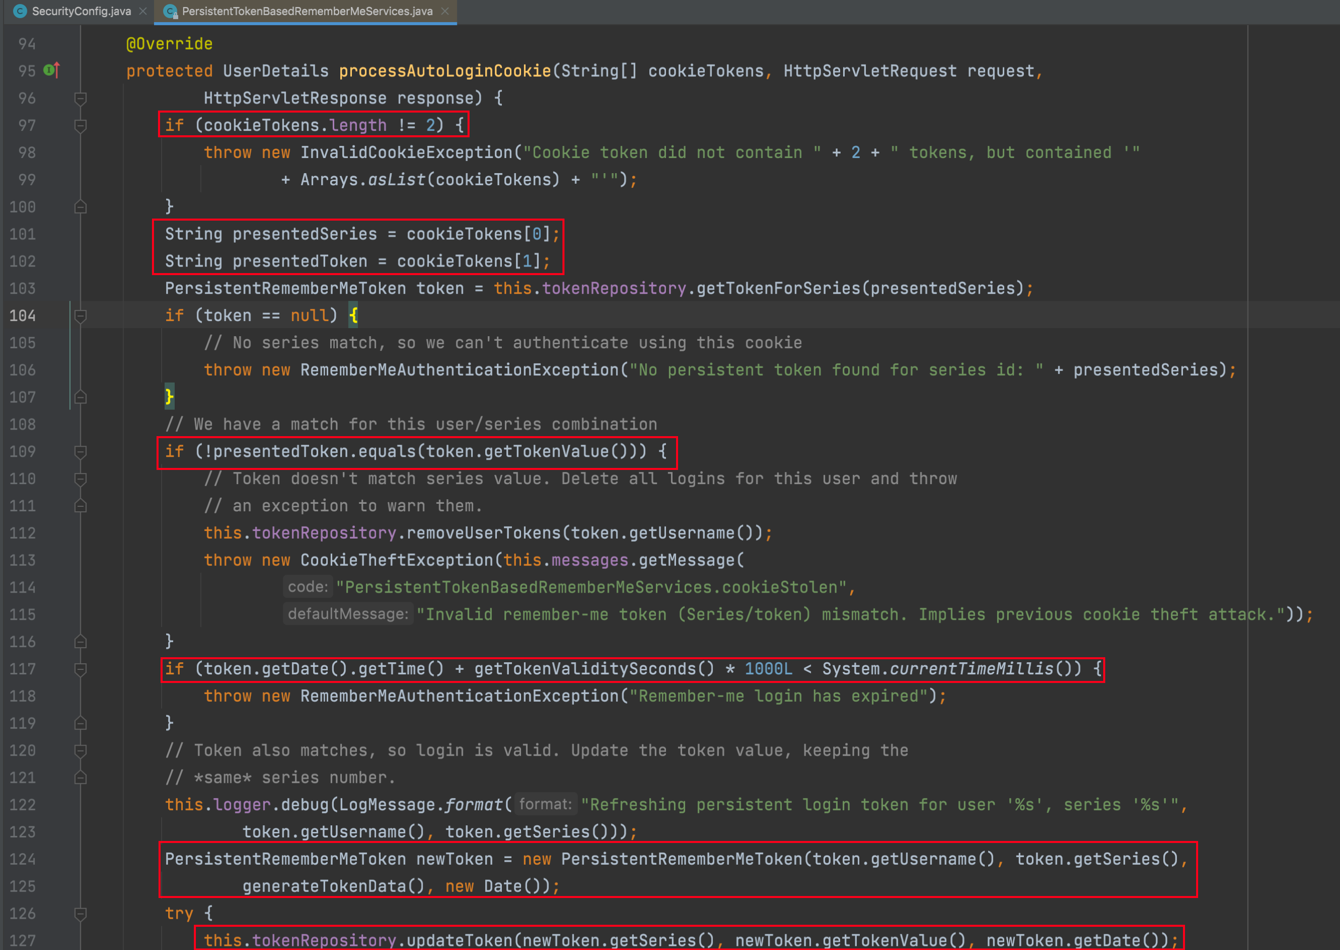The height and width of the screenshot is (950, 1340).
Task: Close the PersistentTokenBasedRememberMeServices.java tab
Action: pyautogui.click(x=445, y=11)
